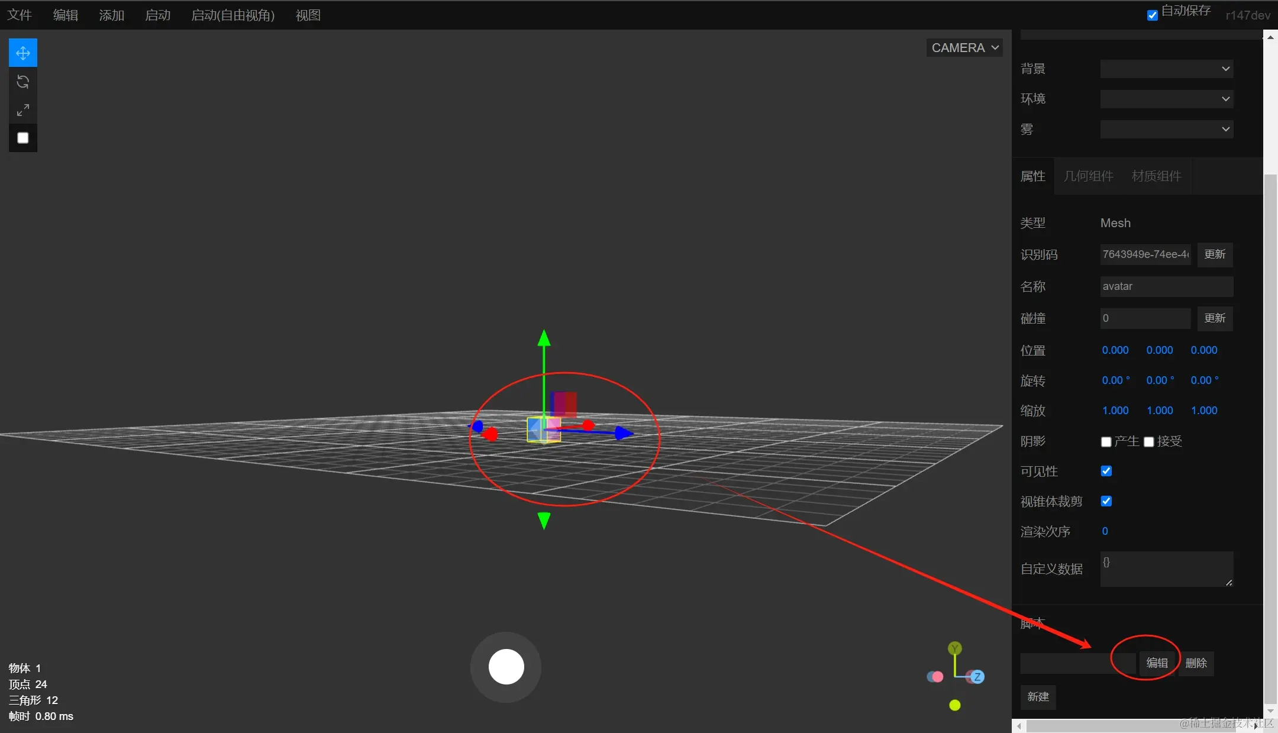Viewport: 1278px width, 733px height.
Task: Click the Z axis on view helper
Action: 977,677
